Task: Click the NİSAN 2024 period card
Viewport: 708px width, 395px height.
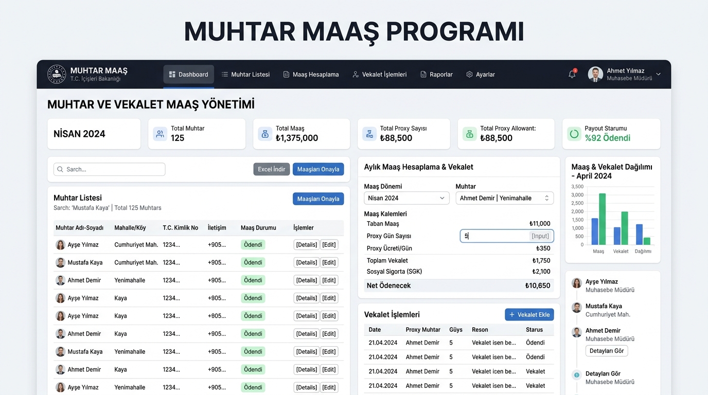Action: pos(94,134)
